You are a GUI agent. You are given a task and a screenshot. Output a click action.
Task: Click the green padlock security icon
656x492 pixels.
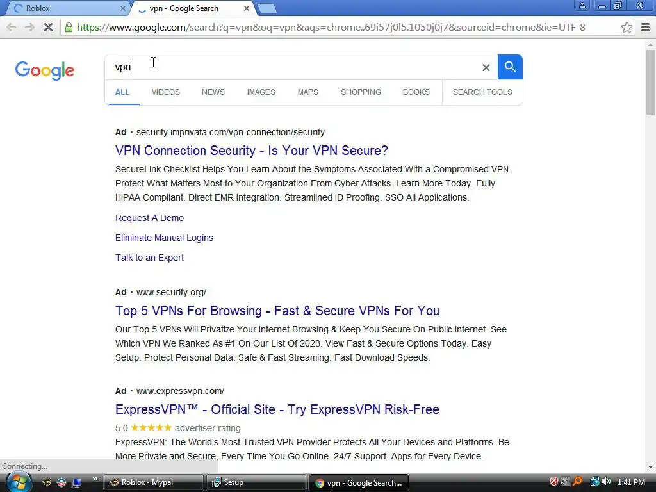[69, 28]
